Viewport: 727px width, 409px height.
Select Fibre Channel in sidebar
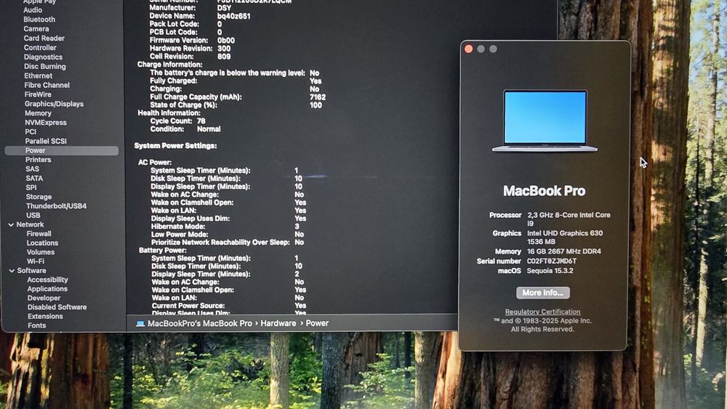coord(47,85)
